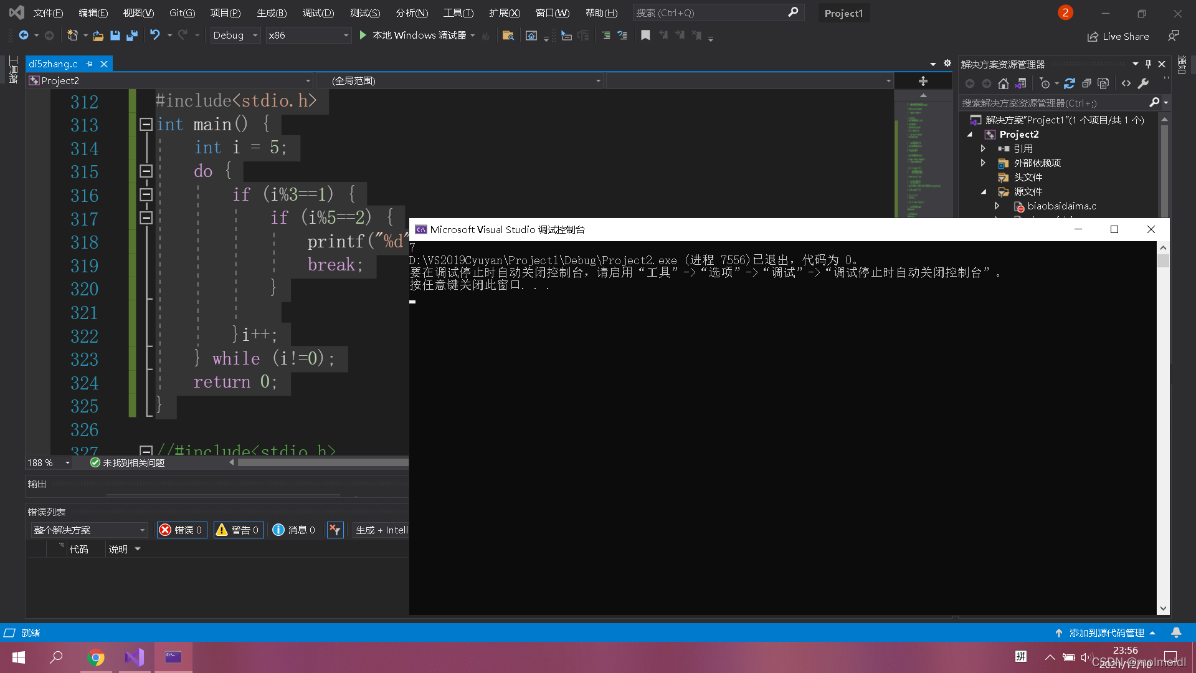Expand the 外部依赖项 node
This screenshot has width=1196, height=673.
(x=982, y=163)
